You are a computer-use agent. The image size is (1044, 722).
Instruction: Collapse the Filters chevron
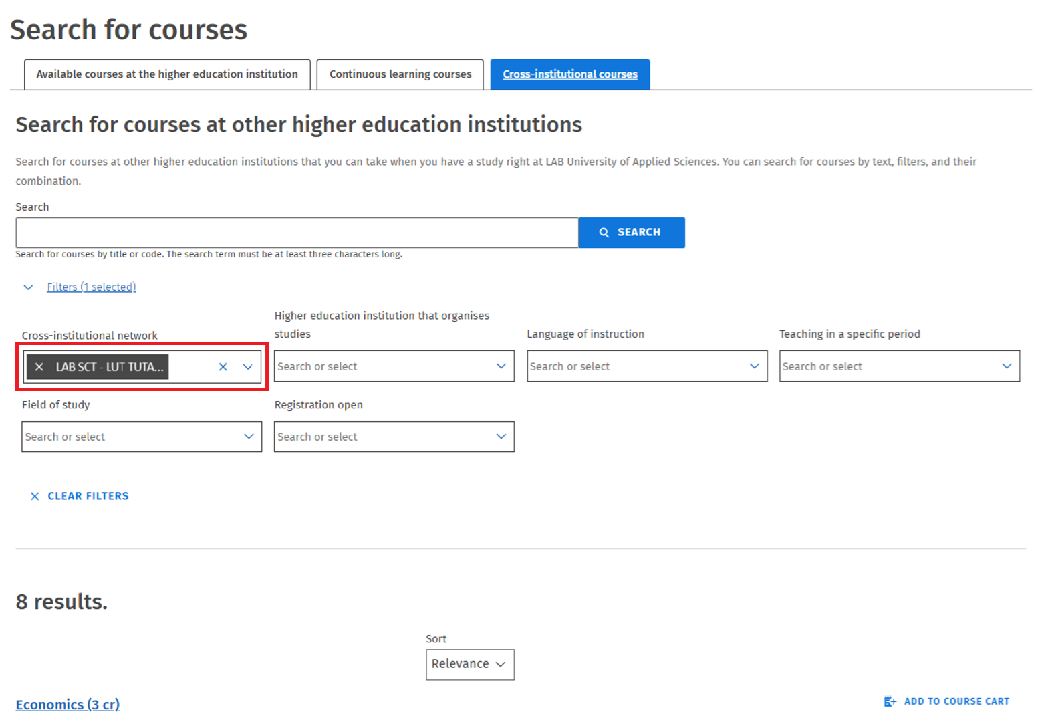[x=28, y=287]
